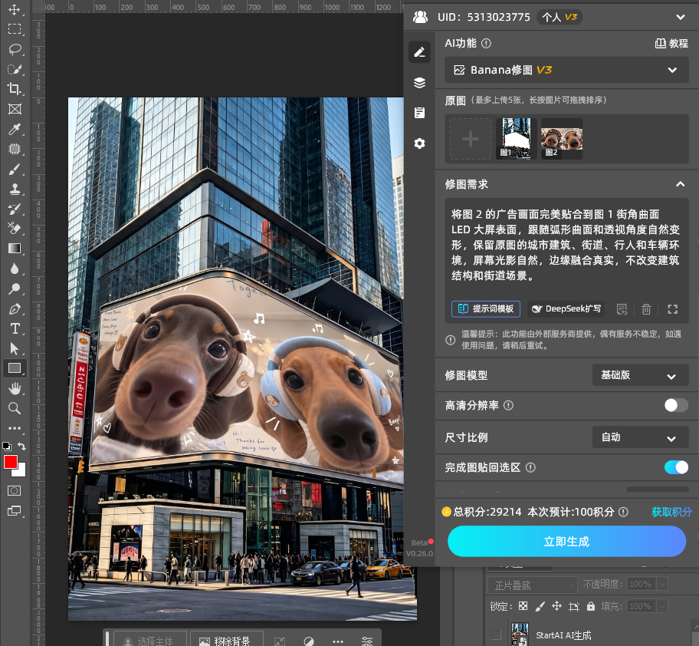
Task: Reset to default black and white colors
Action: 7,446
